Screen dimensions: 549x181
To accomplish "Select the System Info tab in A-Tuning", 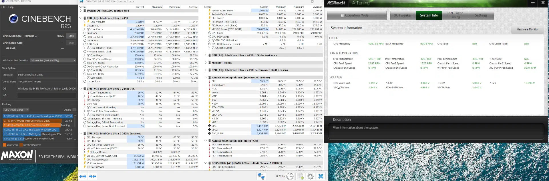I will (x=429, y=15).
